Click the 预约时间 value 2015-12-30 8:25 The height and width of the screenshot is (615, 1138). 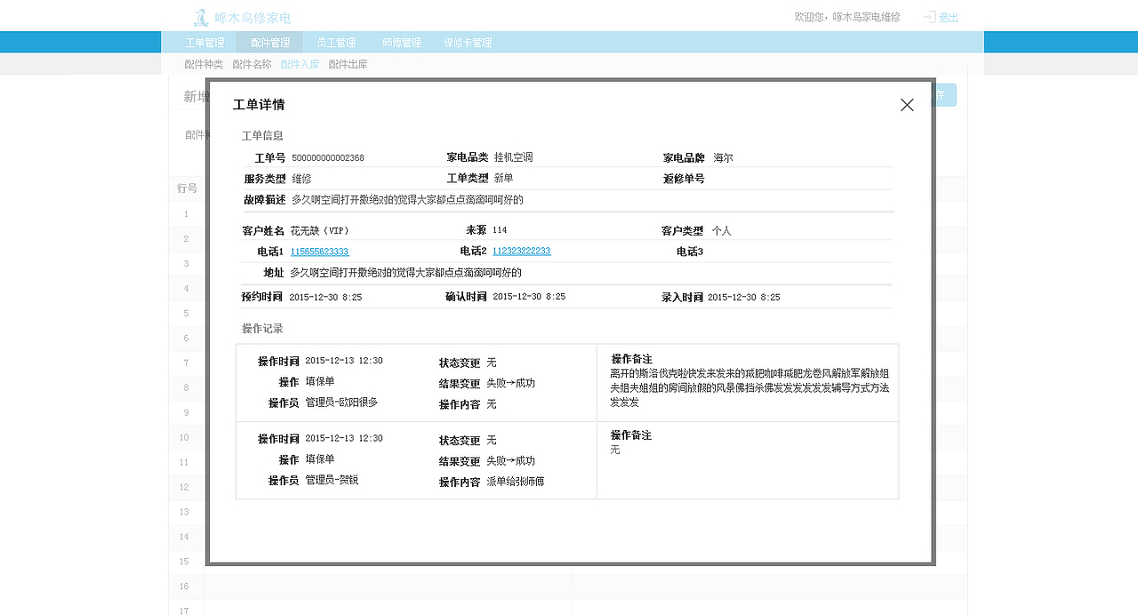click(x=325, y=298)
